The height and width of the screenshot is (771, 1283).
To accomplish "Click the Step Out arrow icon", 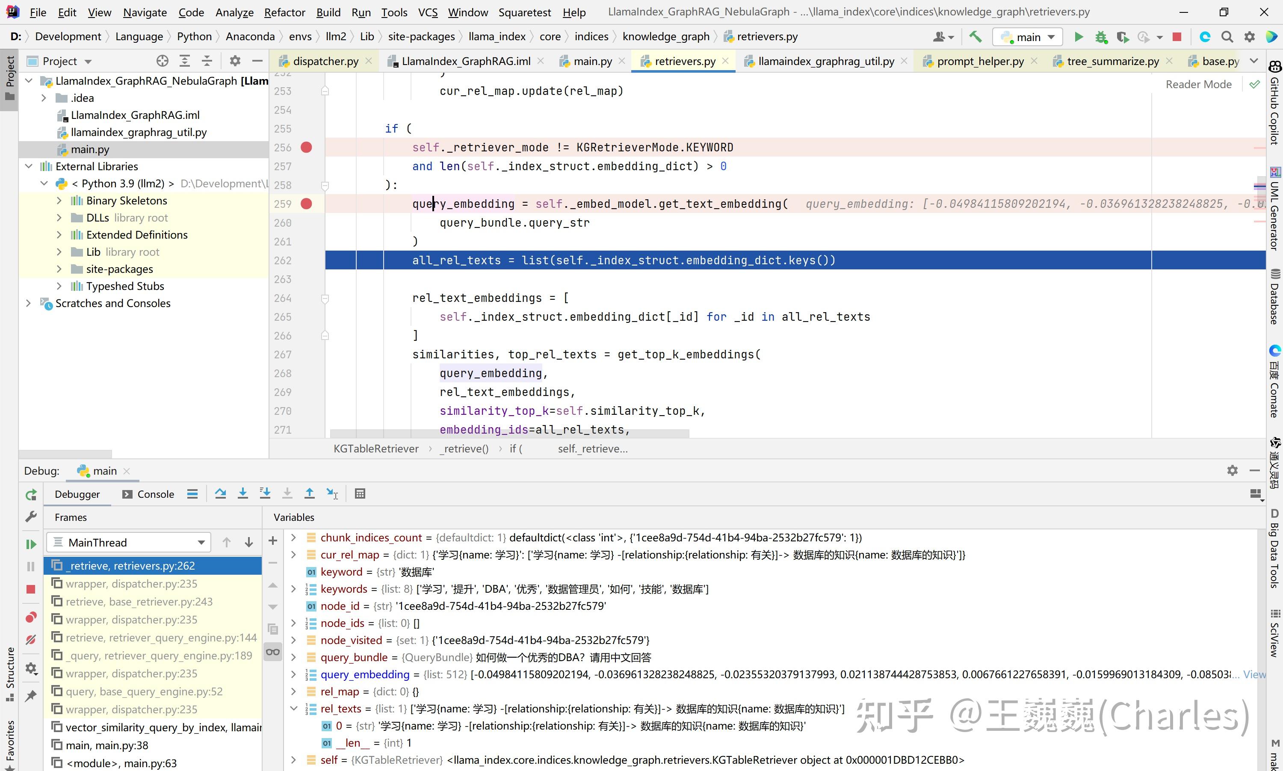I will (x=310, y=493).
